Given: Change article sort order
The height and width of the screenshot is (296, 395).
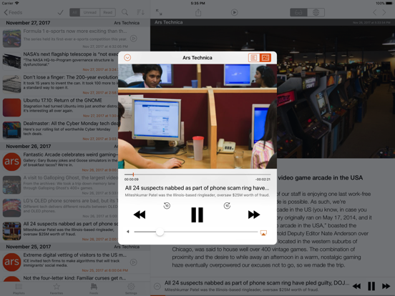Looking at the screenshot, I should click(140, 12).
